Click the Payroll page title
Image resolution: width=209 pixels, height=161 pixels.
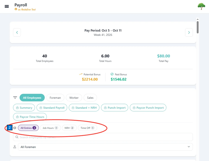pos(21,5)
